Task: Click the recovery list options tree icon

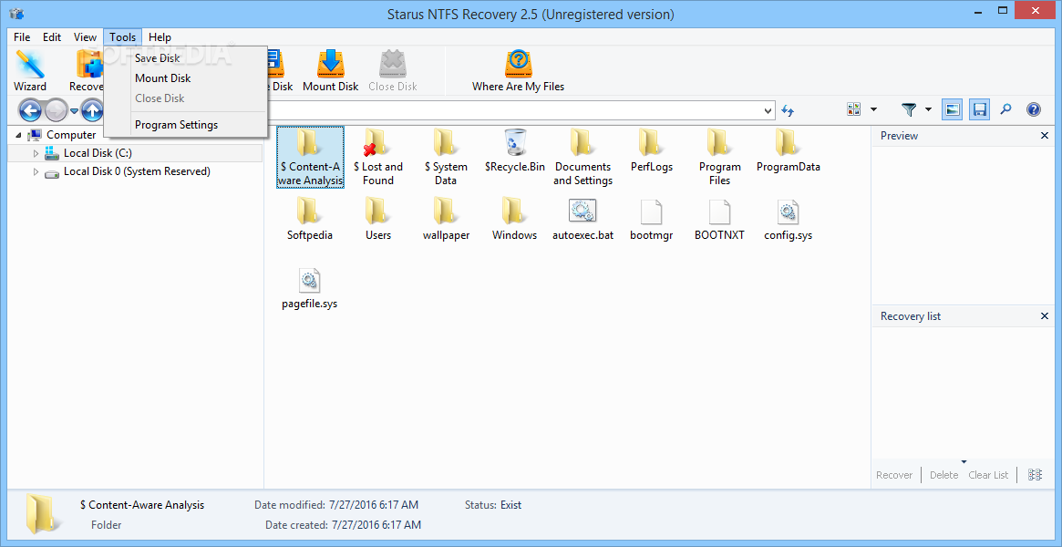Action: [1035, 475]
